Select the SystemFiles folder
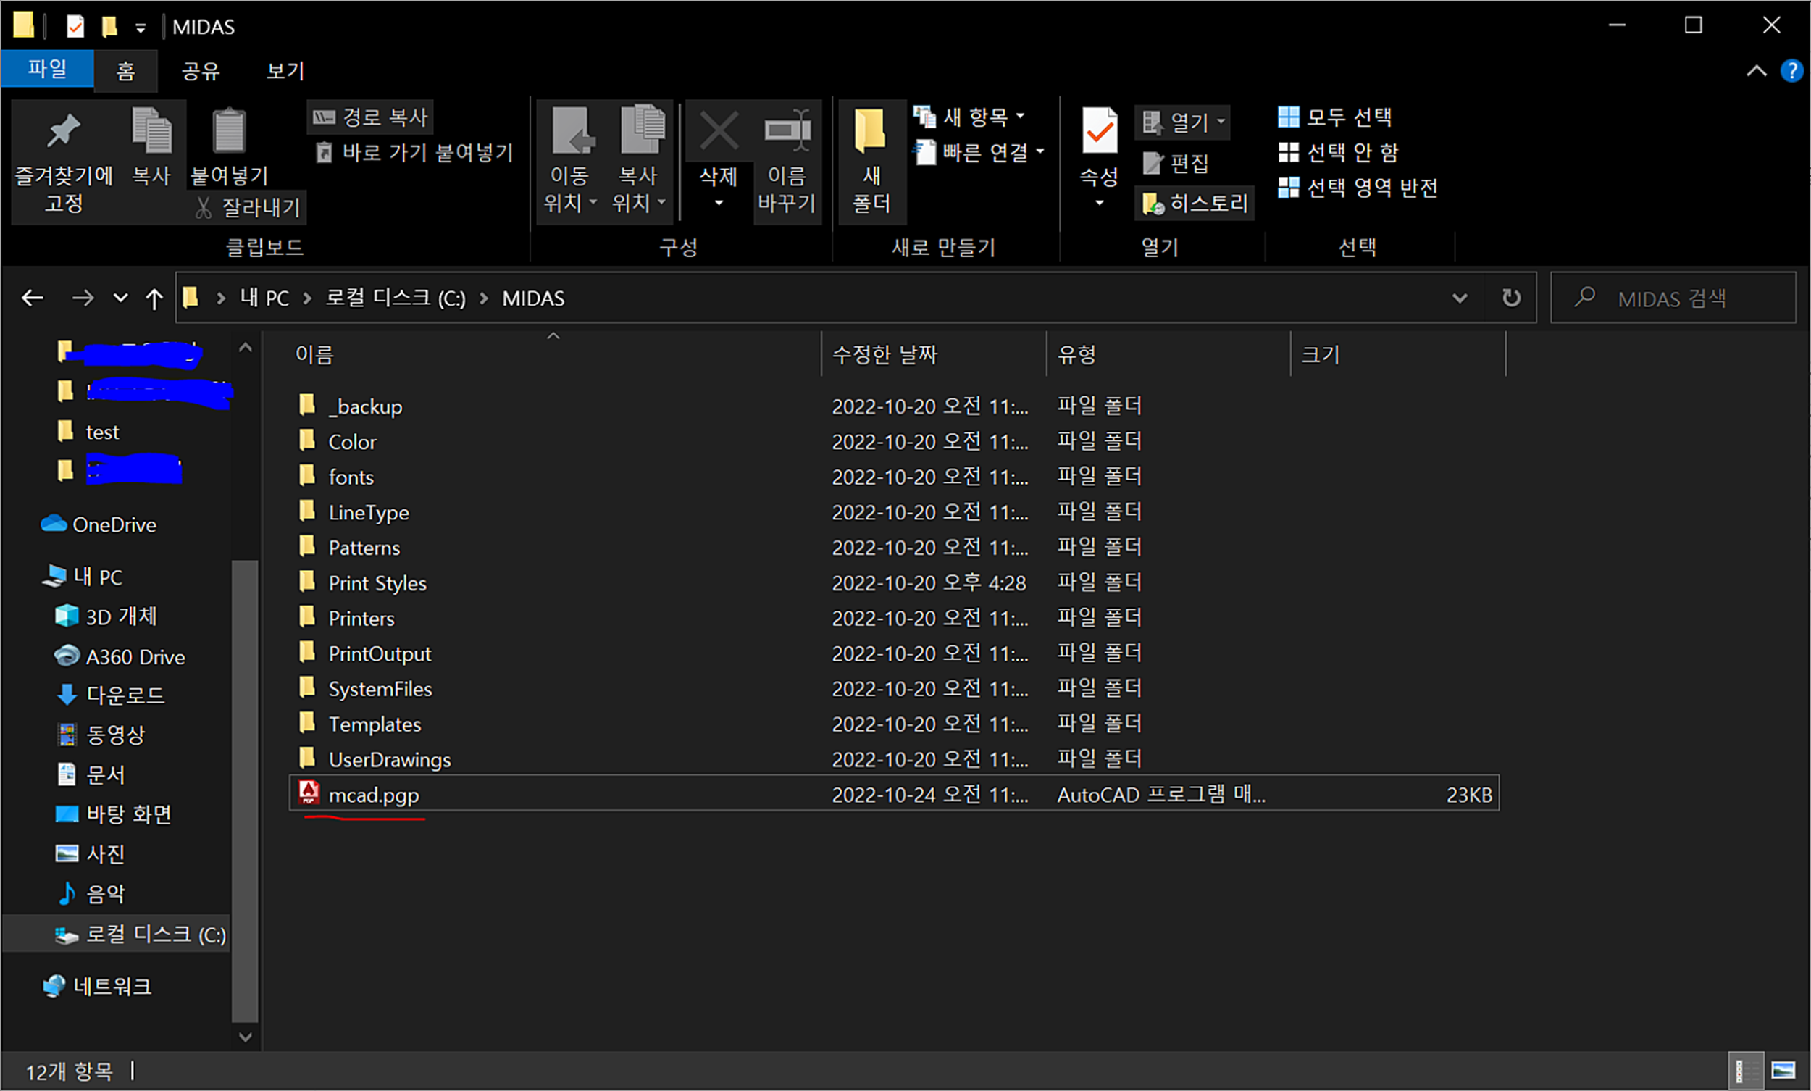Image resolution: width=1811 pixels, height=1091 pixels. (x=894, y=689)
